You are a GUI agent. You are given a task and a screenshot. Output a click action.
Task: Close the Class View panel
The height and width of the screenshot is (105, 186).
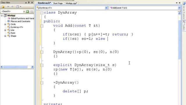[32, 3]
